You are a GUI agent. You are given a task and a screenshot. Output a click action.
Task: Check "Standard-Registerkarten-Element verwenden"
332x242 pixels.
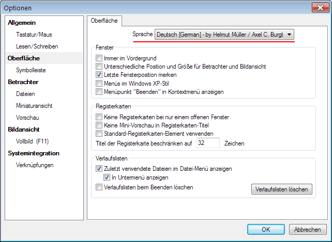(99, 134)
